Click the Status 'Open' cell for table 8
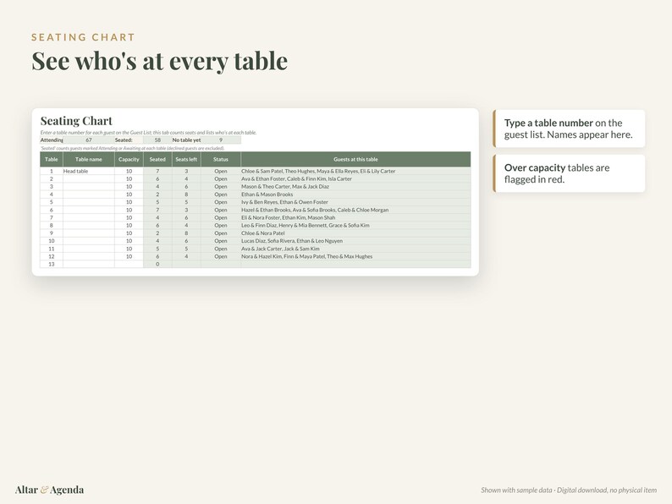Viewport: 672px width, 504px height. pos(221,225)
